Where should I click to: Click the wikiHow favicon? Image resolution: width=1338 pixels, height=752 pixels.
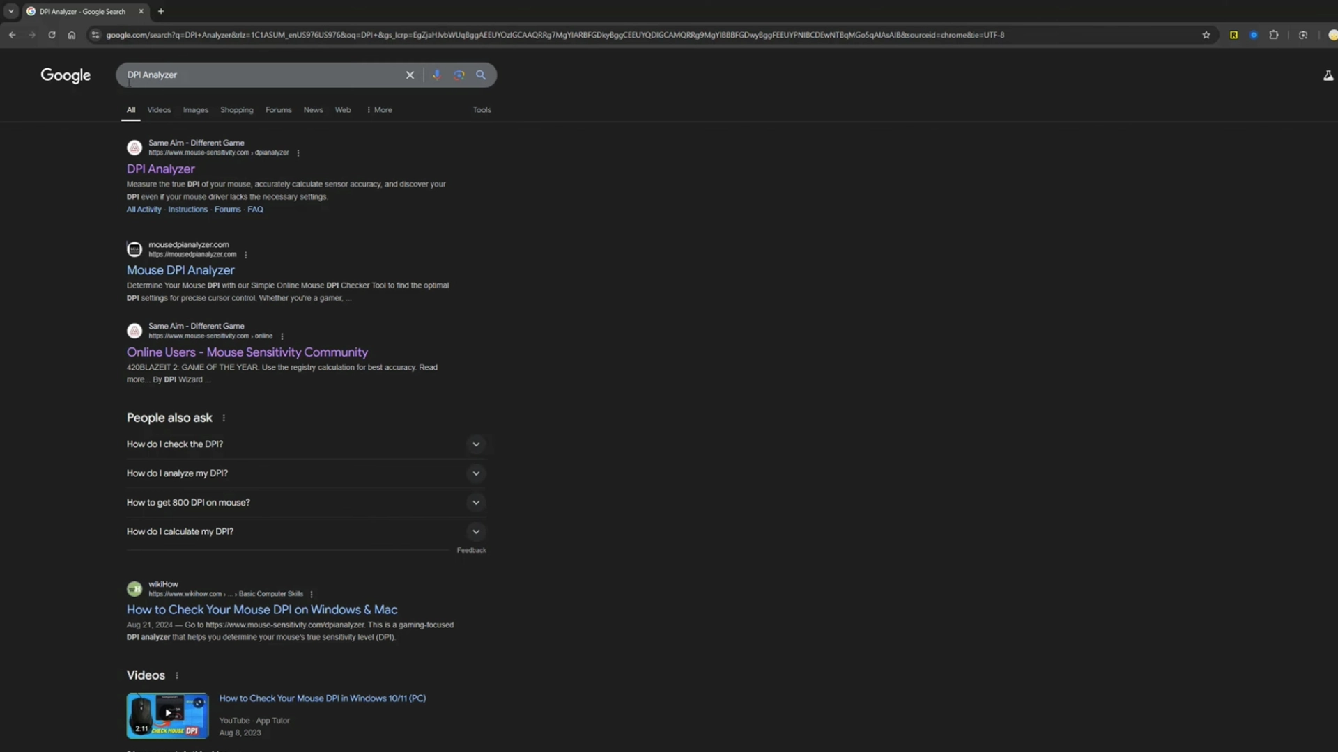point(134,589)
